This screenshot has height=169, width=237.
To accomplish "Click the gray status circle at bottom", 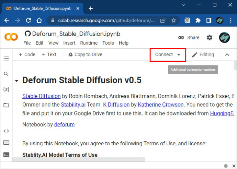I will pos(226,166).
